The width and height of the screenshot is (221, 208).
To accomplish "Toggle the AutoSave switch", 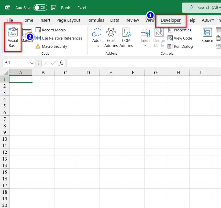I will tap(40, 8).
